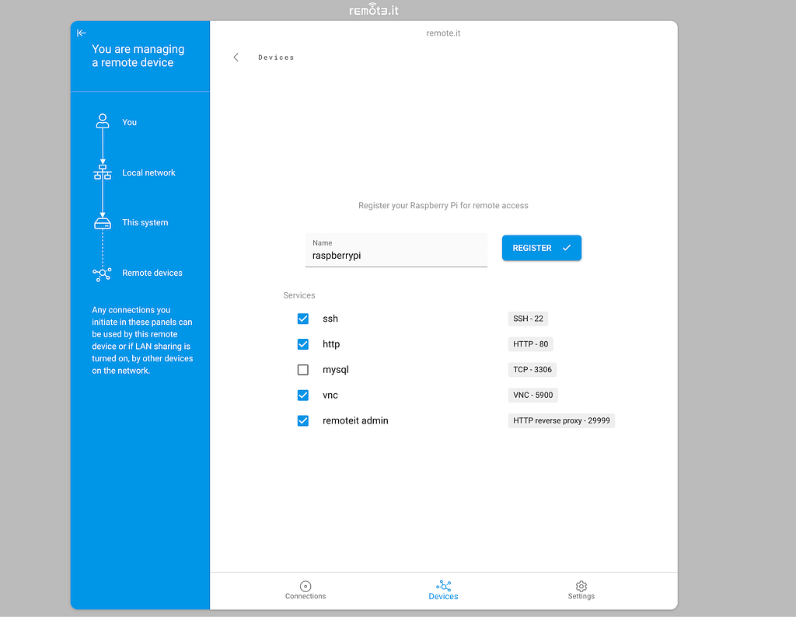Click the Local network icon
Viewport: 796px width, 617px height.
point(103,173)
